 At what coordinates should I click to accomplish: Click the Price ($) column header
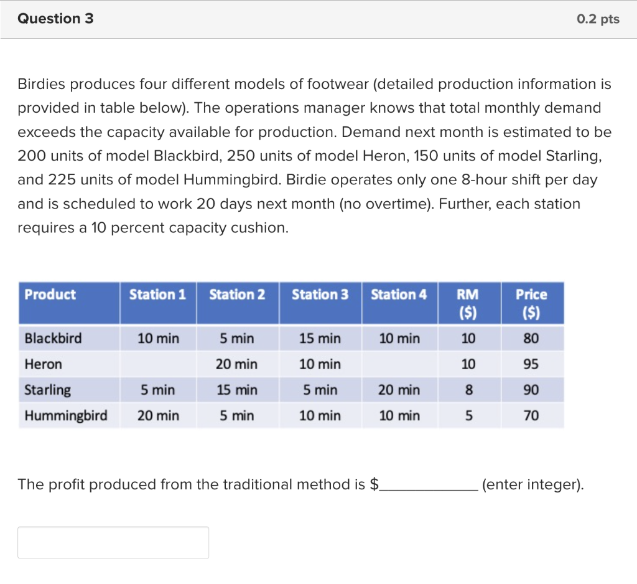(532, 303)
